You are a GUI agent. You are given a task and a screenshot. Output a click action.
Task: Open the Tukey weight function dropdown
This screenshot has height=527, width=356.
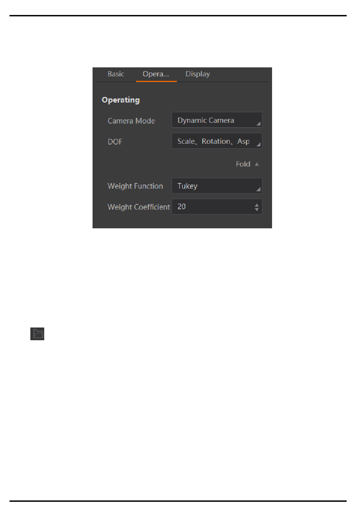(x=217, y=186)
